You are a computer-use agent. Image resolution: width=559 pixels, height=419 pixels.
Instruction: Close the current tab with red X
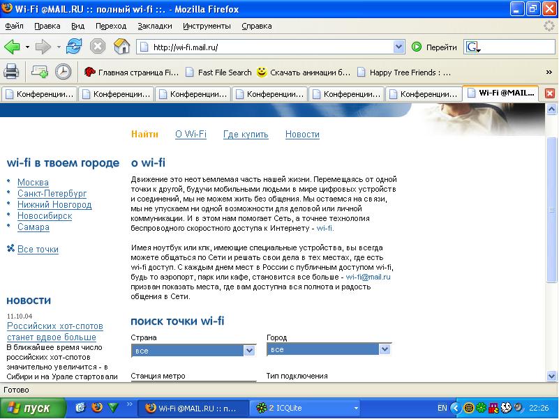click(550, 93)
